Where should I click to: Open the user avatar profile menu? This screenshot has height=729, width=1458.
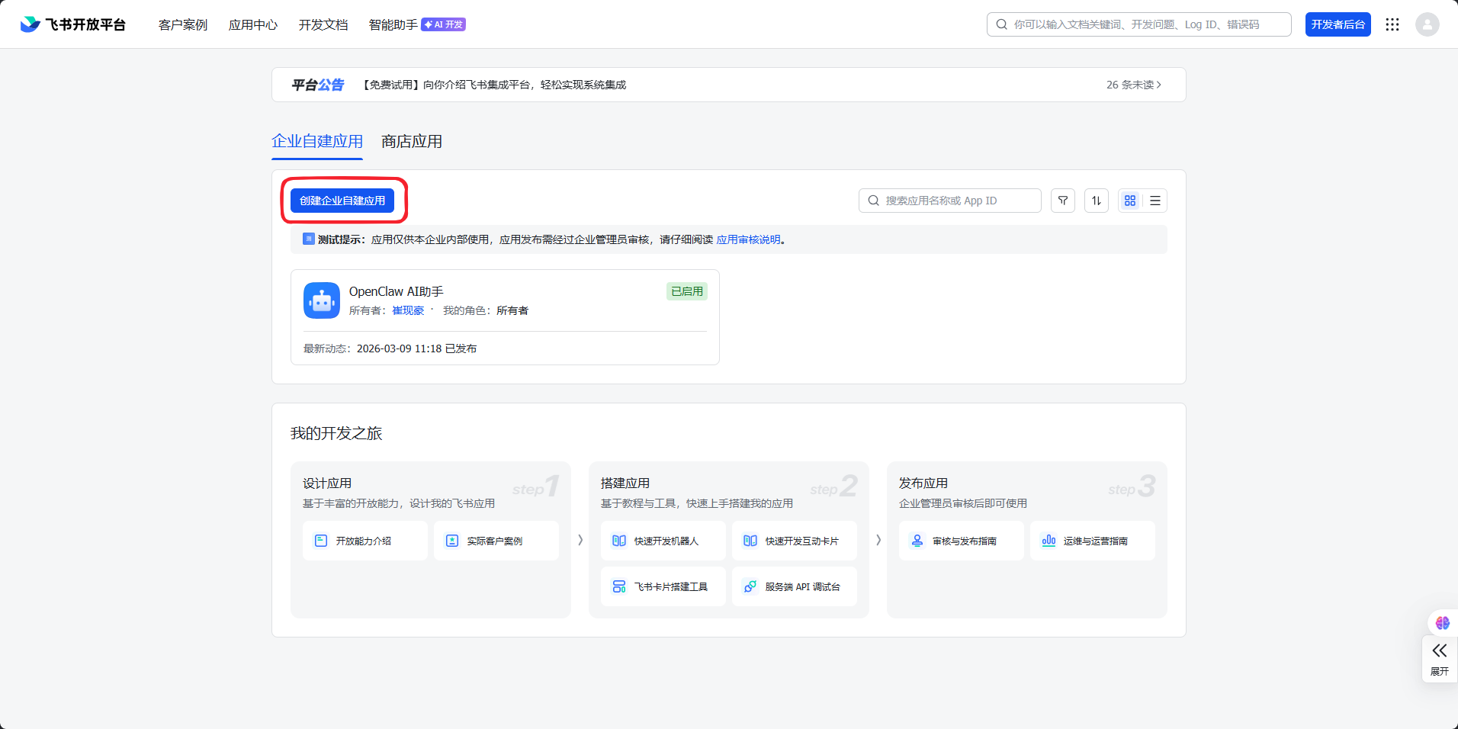pos(1427,24)
